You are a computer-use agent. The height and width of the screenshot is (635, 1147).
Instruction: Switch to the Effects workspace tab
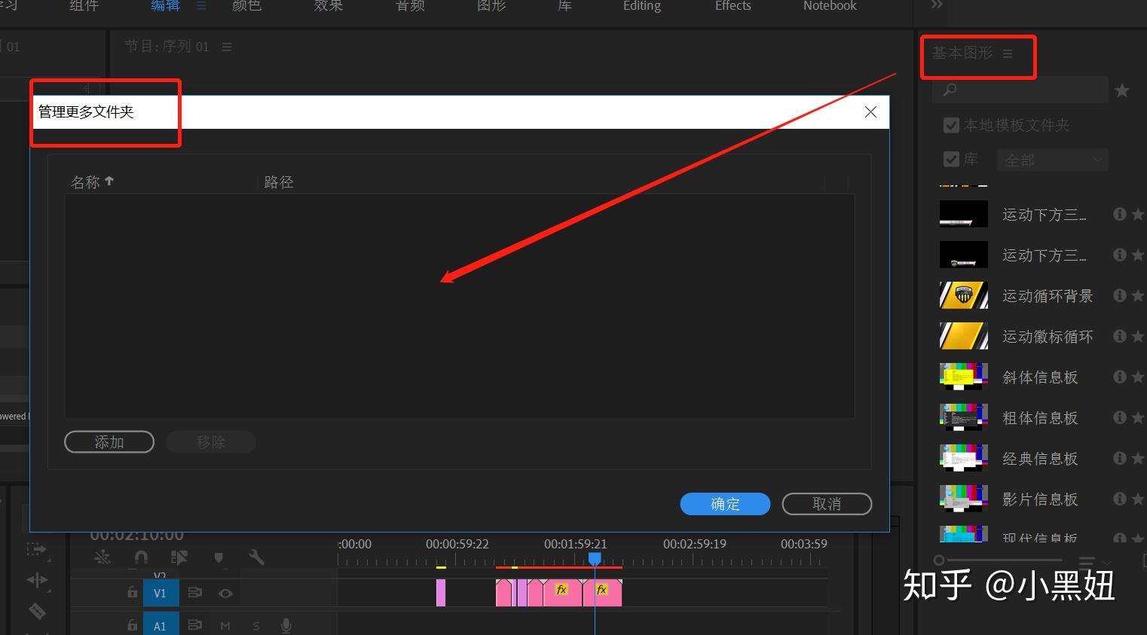pos(733,6)
